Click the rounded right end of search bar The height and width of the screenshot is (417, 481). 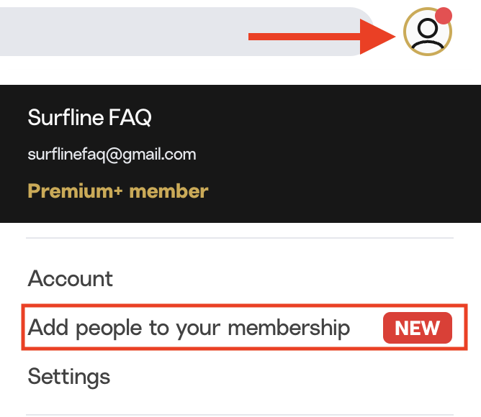click(362, 32)
